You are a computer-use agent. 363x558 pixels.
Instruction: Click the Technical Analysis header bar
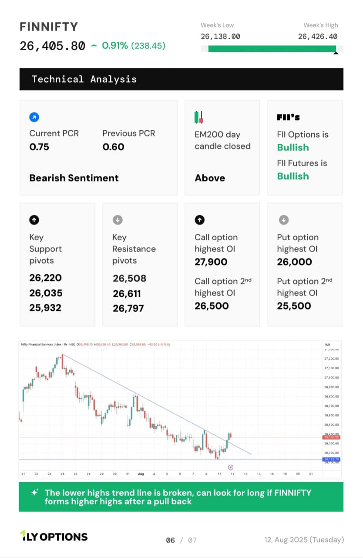click(181, 79)
